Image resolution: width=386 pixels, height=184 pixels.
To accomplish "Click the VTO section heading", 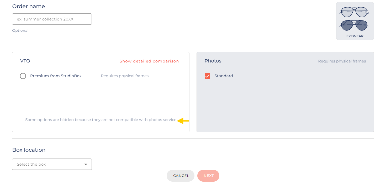I will pos(25,61).
